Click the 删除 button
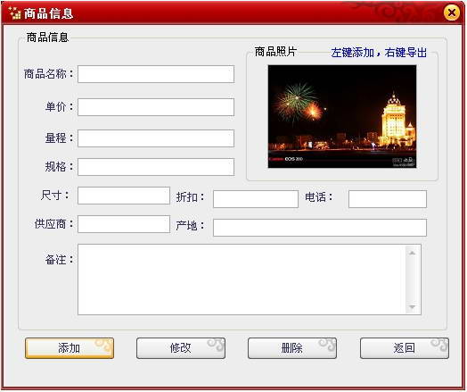Viewport: 467px width, 392px height. [x=292, y=348]
